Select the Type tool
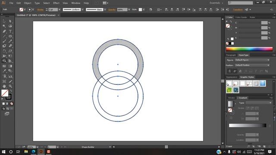276x155 pixels. pos(10,31)
